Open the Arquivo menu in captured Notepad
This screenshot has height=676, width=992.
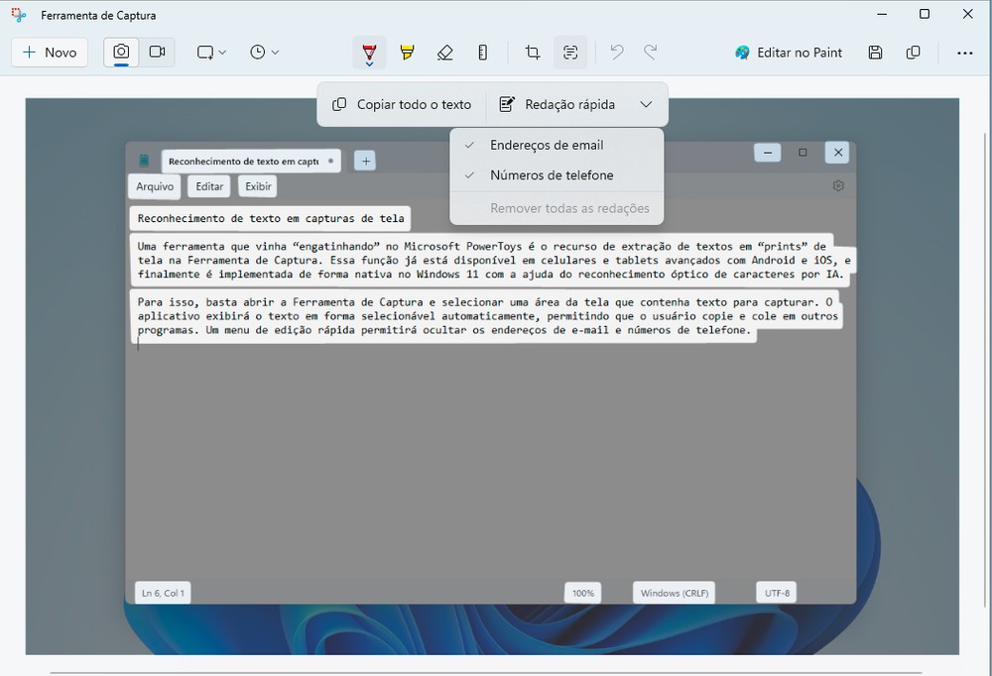pos(155,186)
